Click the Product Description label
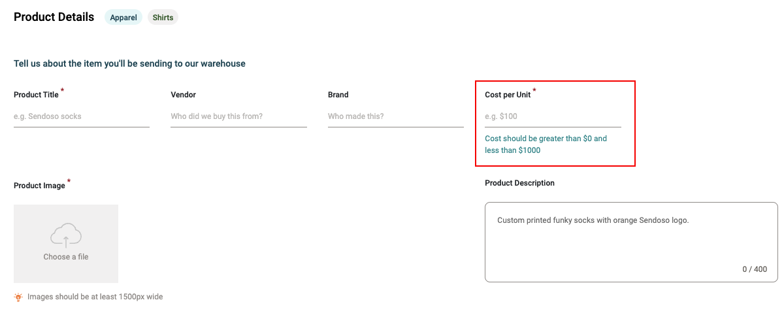Viewport: 784px width, 317px height. pyautogui.click(x=519, y=183)
